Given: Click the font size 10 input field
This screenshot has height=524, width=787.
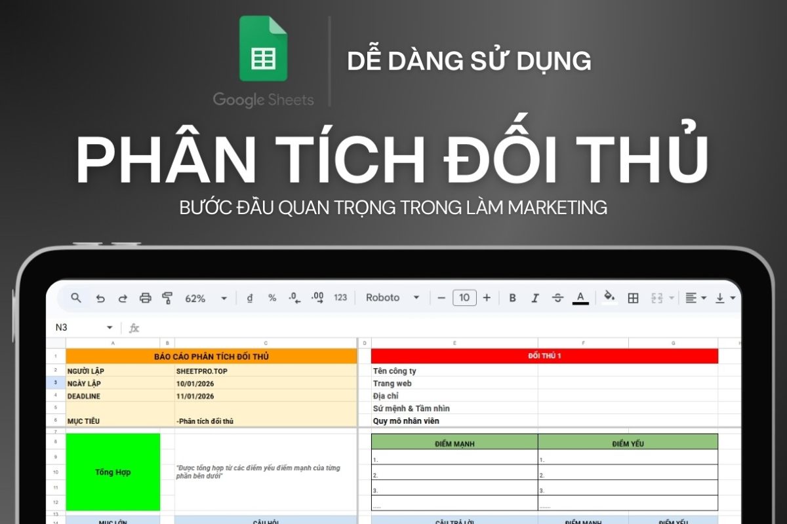Looking at the screenshot, I should click(x=464, y=298).
